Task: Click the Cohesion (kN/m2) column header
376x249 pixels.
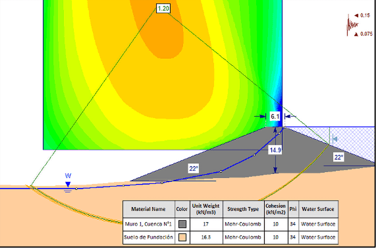Action: click(275, 209)
